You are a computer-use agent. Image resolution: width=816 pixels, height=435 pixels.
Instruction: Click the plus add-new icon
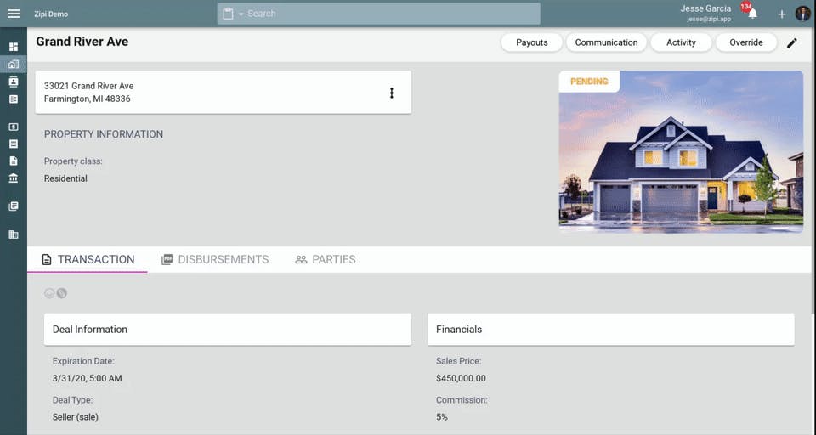coord(782,14)
